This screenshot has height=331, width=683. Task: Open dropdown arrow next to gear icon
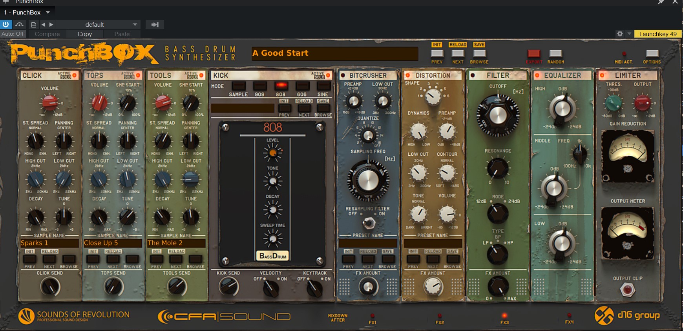pos(629,34)
